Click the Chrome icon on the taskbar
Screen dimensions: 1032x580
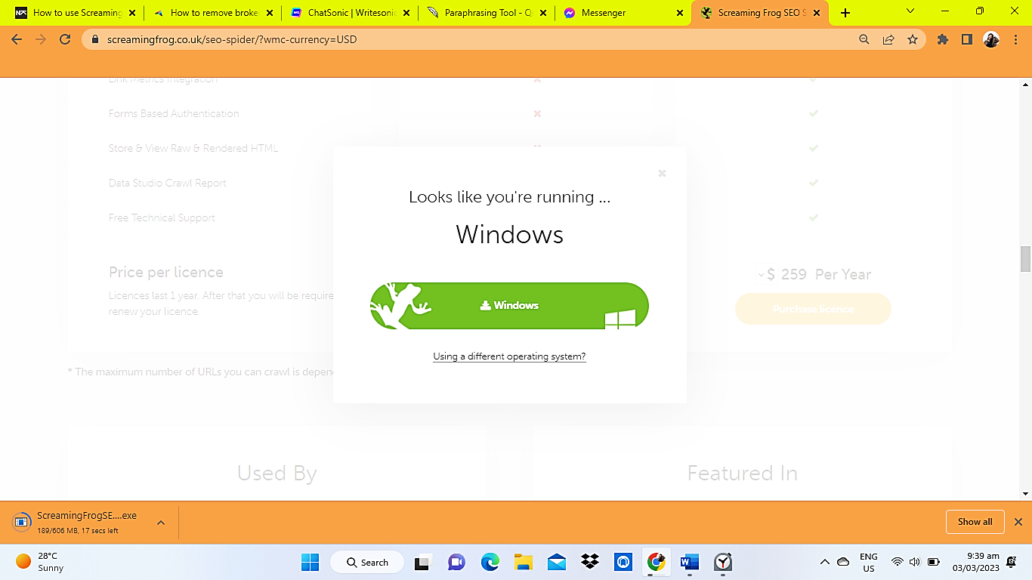point(656,562)
